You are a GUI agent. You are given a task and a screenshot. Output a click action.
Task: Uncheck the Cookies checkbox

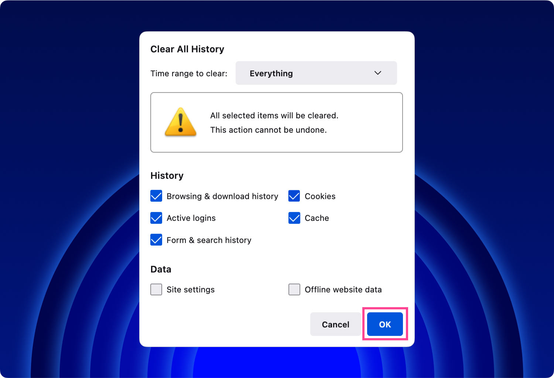pyautogui.click(x=294, y=196)
